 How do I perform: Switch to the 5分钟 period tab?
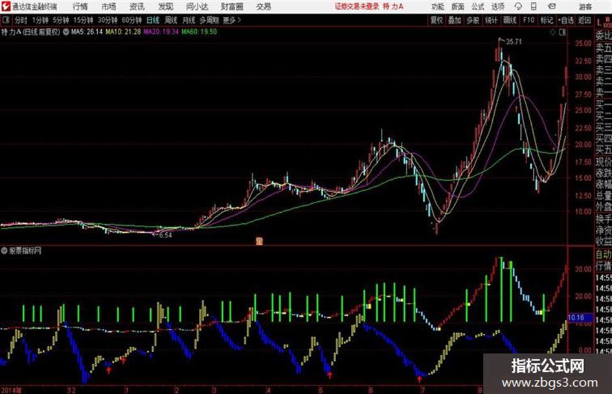click(x=61, y=20)
